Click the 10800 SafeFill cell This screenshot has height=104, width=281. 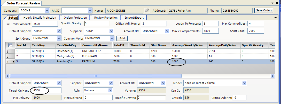coord(121,51)
